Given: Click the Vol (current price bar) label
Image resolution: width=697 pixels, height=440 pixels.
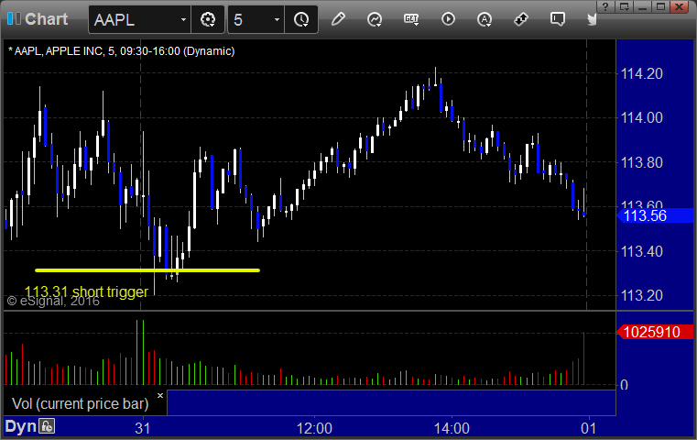Looking at the screenshot, I should [80, 404].
